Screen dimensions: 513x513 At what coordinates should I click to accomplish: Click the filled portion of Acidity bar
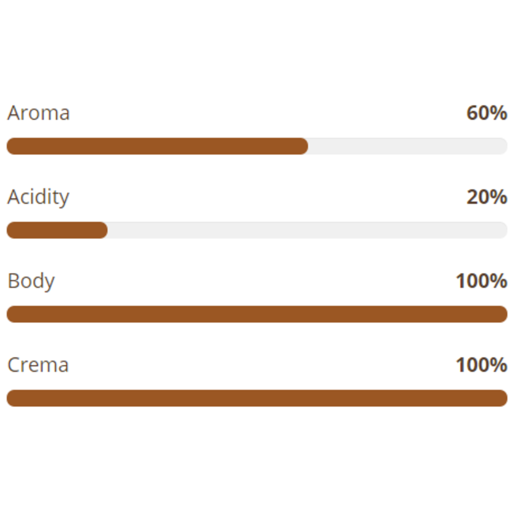tap(57, 230)
